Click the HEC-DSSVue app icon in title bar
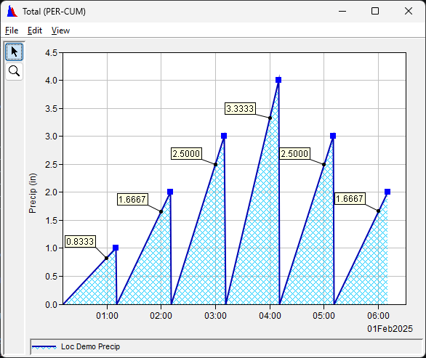The image size is (426, 358). point(12,12)
